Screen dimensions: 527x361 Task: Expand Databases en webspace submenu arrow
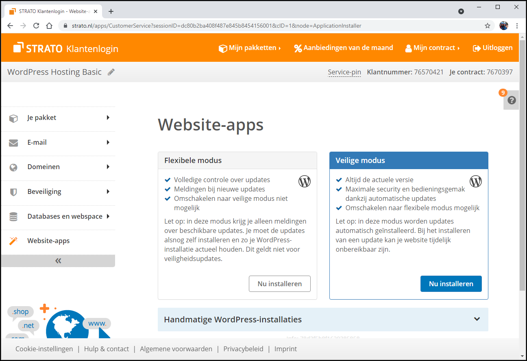pyautogui.click(x=108, y=216)
